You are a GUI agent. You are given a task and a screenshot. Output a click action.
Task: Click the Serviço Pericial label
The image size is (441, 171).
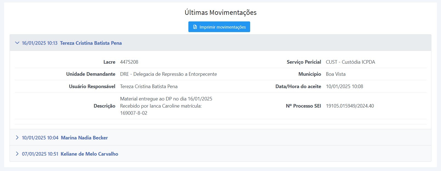[x=304, y=62]
